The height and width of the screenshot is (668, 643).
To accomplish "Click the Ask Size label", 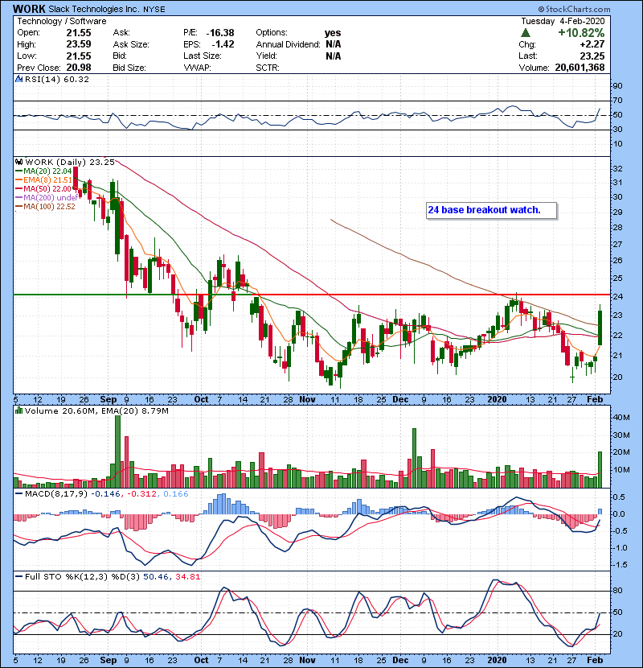I will [131, 44].
